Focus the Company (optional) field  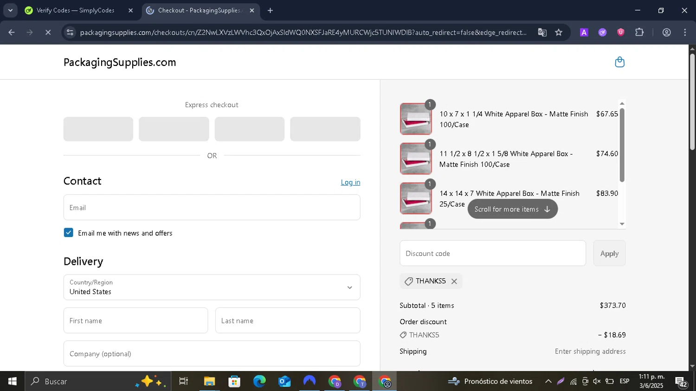coord(212,354)
